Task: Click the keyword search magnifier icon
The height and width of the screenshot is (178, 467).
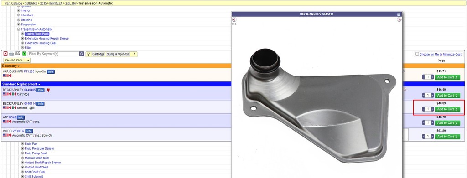Action: click(x=82, y=54)
